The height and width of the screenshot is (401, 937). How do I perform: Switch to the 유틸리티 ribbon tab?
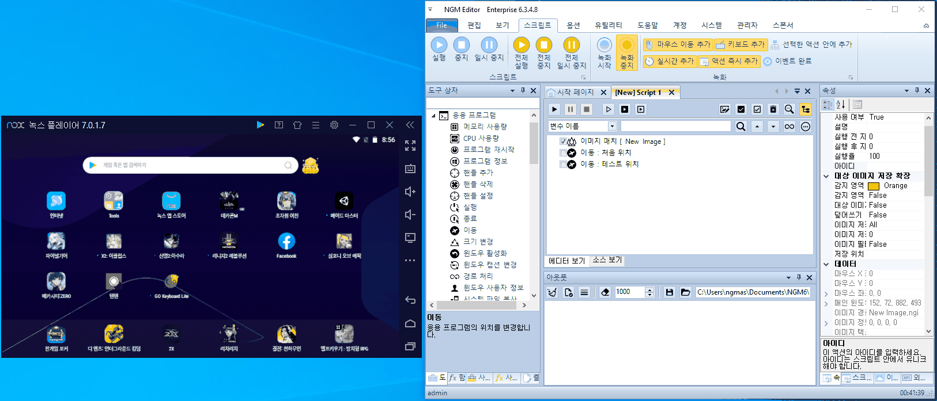[609, 25]
